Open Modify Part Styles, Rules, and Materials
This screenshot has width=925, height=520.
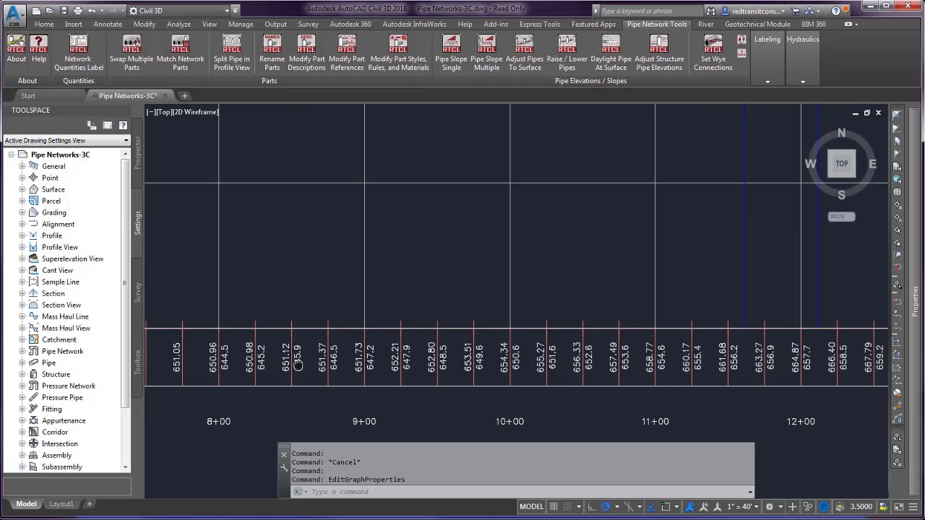point(398,53)
